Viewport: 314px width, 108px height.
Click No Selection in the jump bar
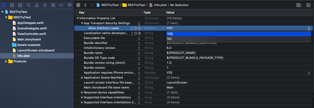pos(179,5)
